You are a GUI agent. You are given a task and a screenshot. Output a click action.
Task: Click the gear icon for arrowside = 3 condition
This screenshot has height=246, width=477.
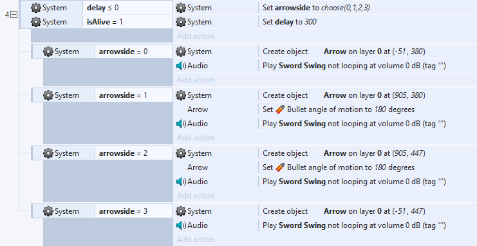48,211
